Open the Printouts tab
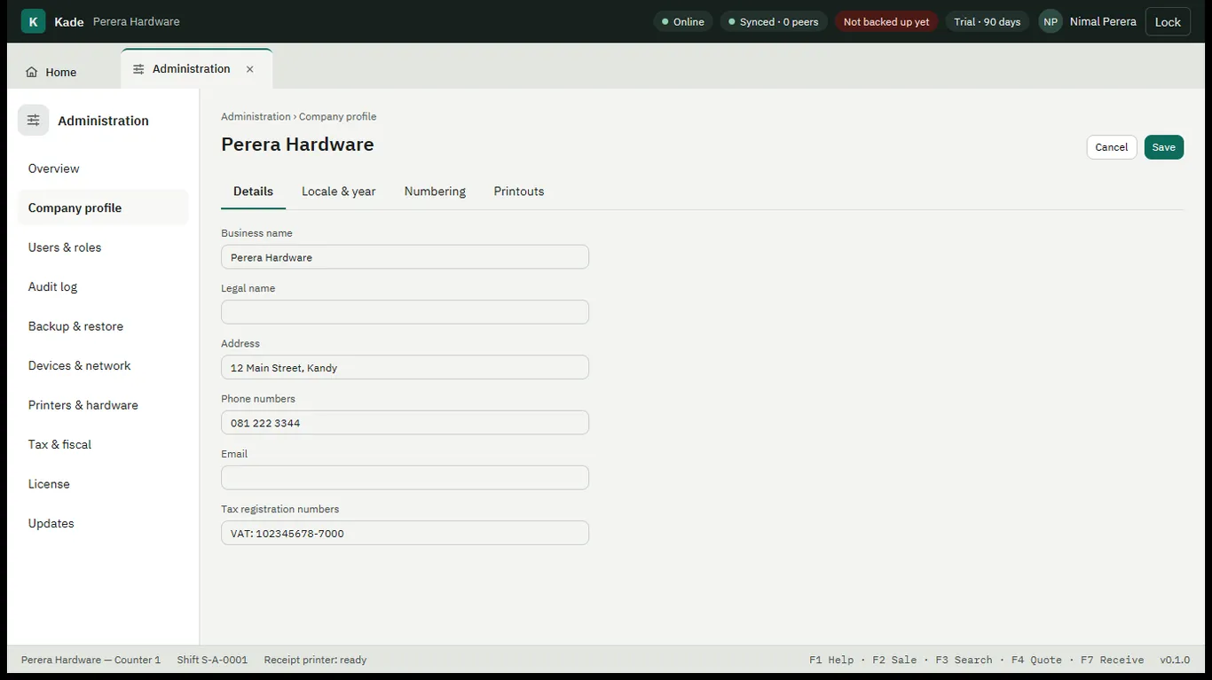 [x=519, y=191]
